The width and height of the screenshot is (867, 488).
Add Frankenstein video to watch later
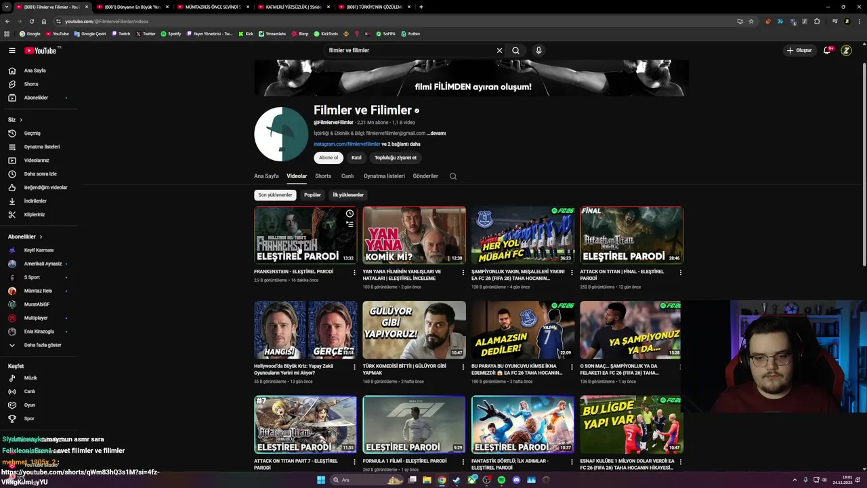[x=350, y=213]
